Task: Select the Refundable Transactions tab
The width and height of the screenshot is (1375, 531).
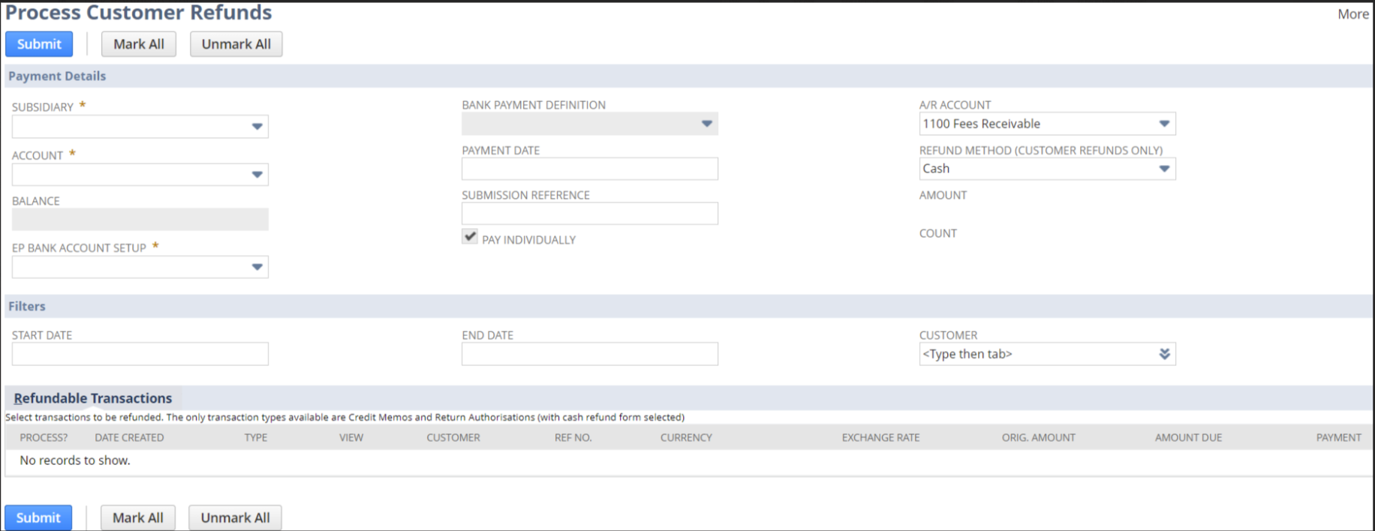Action: tap(93, 398)
